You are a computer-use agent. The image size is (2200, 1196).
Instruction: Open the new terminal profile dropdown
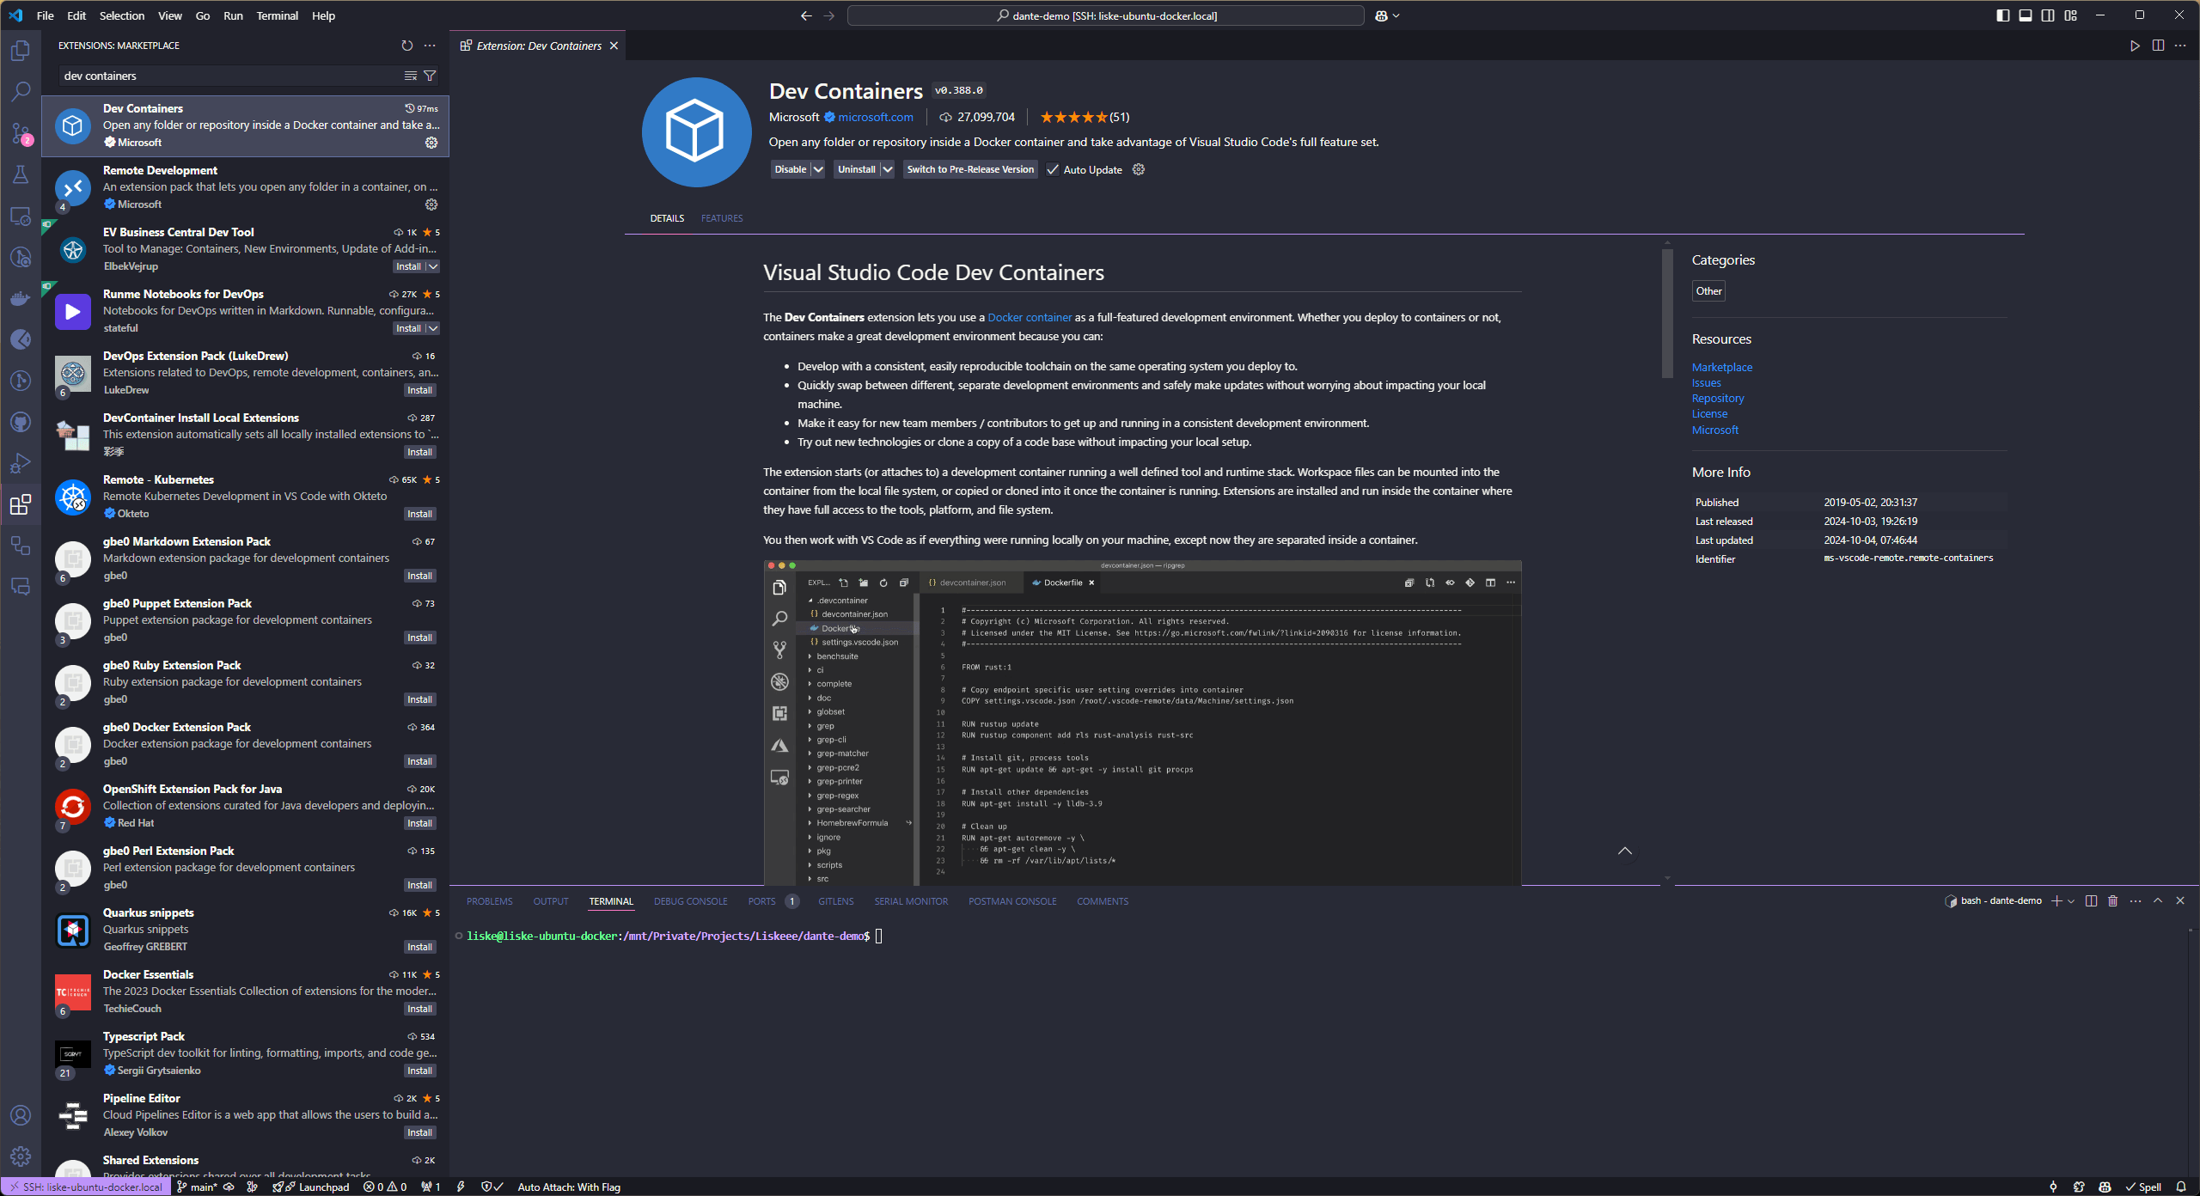pyautogui.click(x=2071, y=900)
